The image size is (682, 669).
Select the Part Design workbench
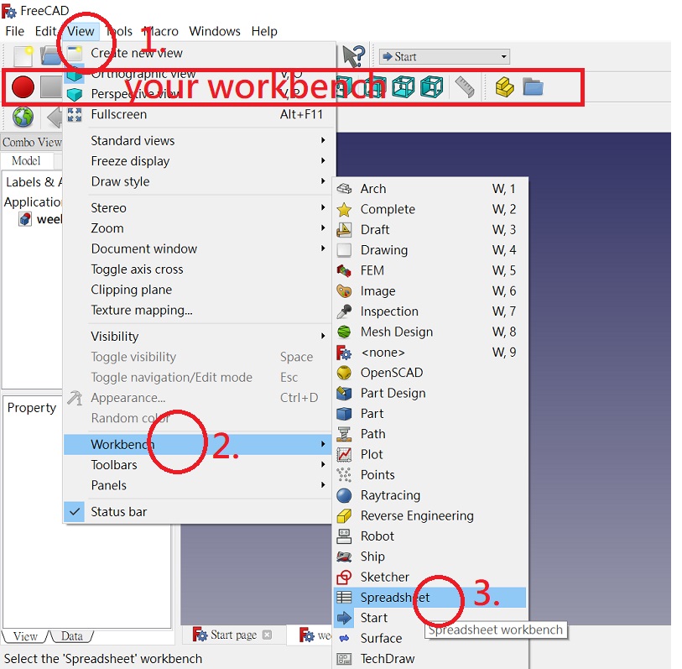click(x=430, y=393)
